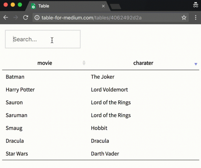Click the movie column header
Image resolution: width=201 pixels, height=168 pixels.
point(44,63)
